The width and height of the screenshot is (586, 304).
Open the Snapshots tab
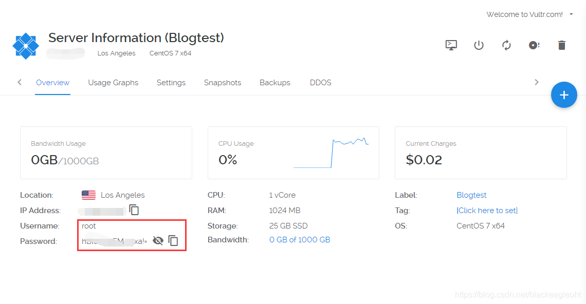(x=223, y=83)
